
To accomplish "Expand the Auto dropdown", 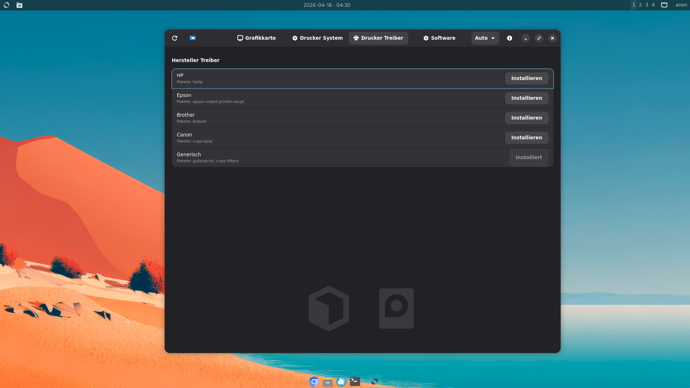I will pos(485,38).
